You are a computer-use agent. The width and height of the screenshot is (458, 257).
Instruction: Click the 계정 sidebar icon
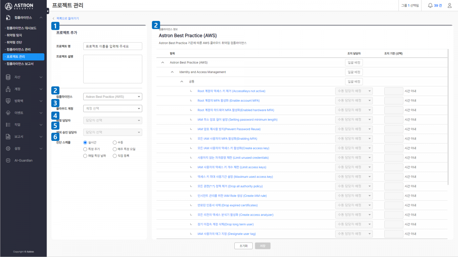(x=8, y=89)
